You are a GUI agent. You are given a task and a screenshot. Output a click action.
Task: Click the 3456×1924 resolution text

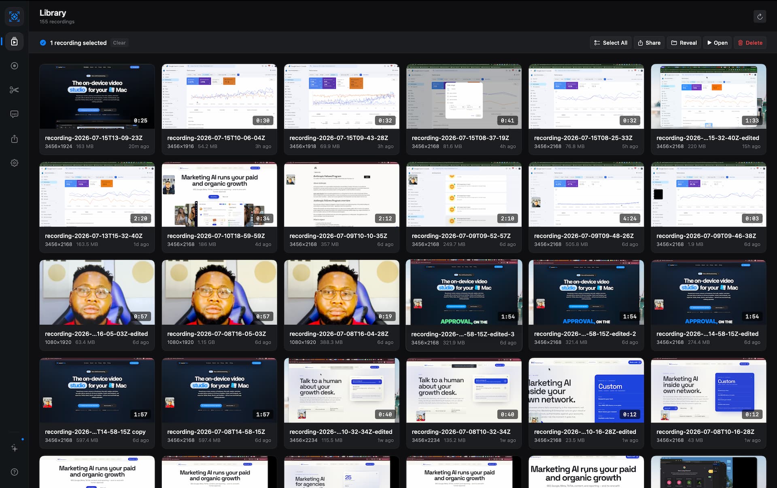(58, 146)
